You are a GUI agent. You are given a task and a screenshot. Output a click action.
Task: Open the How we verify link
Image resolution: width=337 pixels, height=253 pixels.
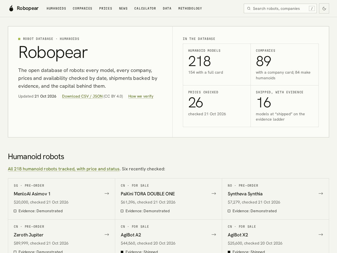pos(141,96)
